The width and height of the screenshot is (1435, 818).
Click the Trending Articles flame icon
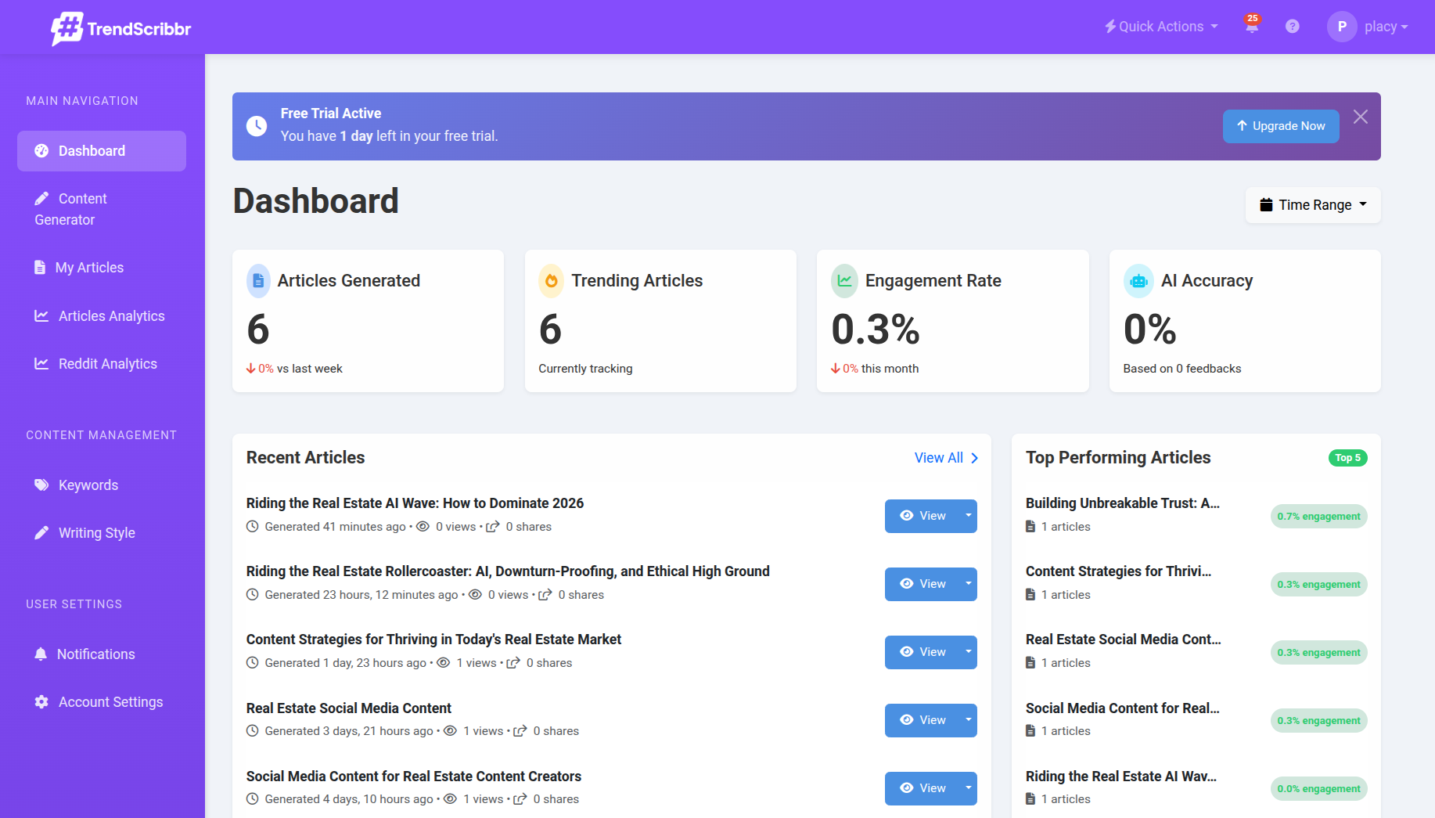coord(552,281)
